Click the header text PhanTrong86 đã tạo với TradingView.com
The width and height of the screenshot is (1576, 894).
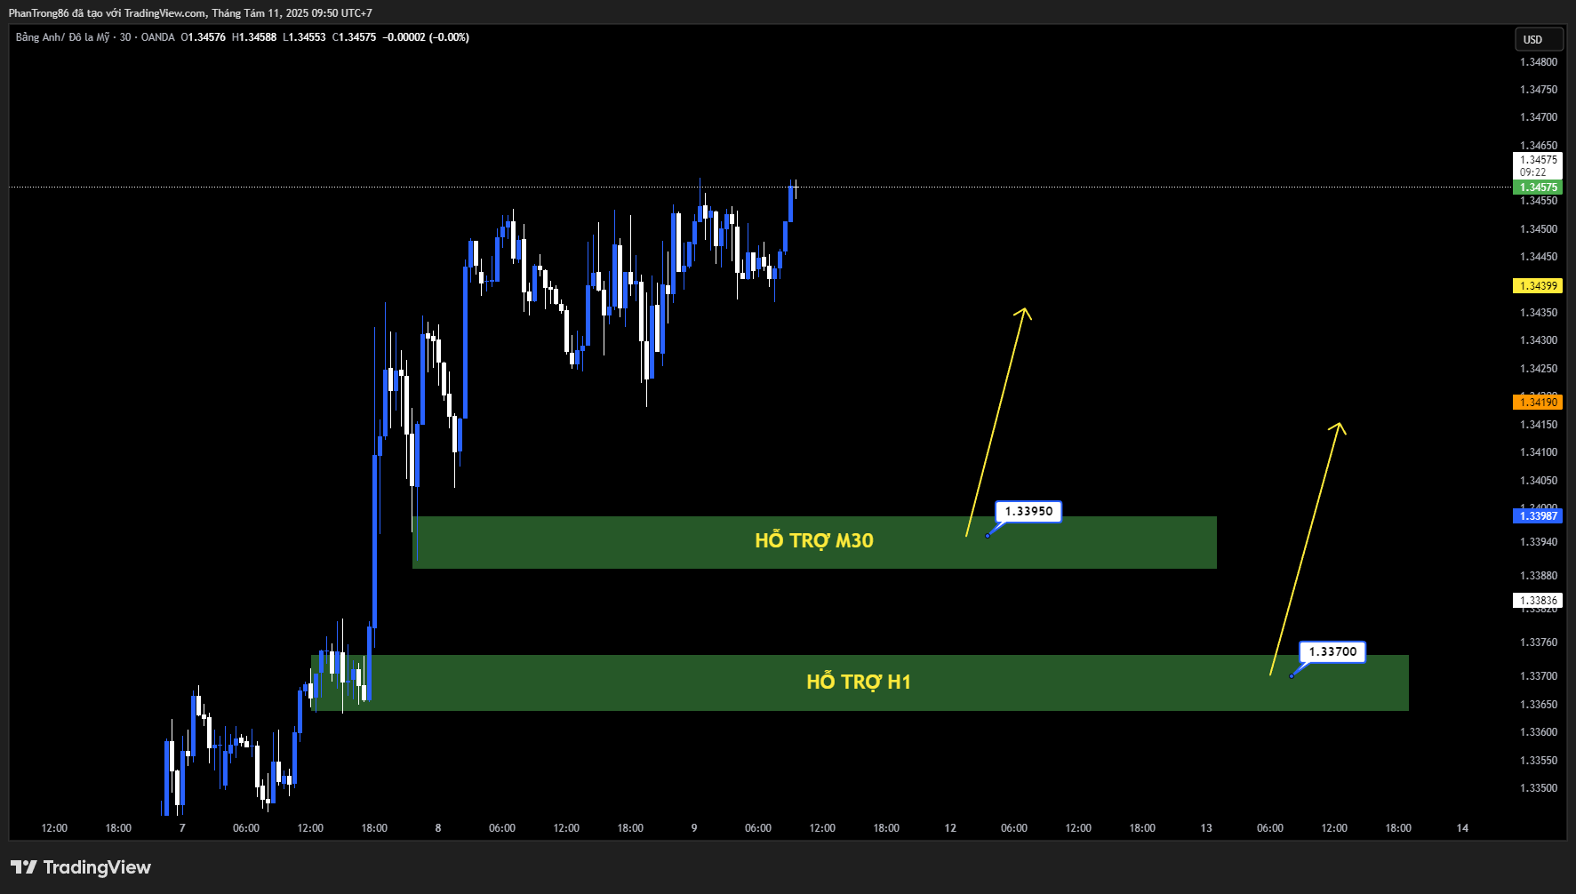[x=108, y=13]
